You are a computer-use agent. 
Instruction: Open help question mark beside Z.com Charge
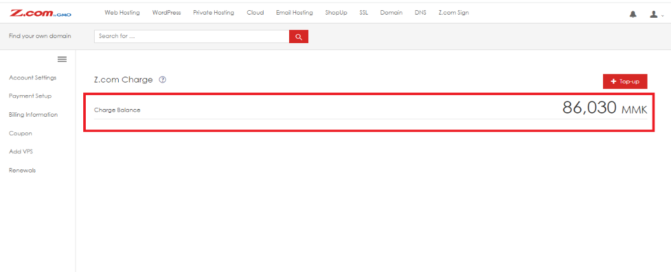pos(162,79)
